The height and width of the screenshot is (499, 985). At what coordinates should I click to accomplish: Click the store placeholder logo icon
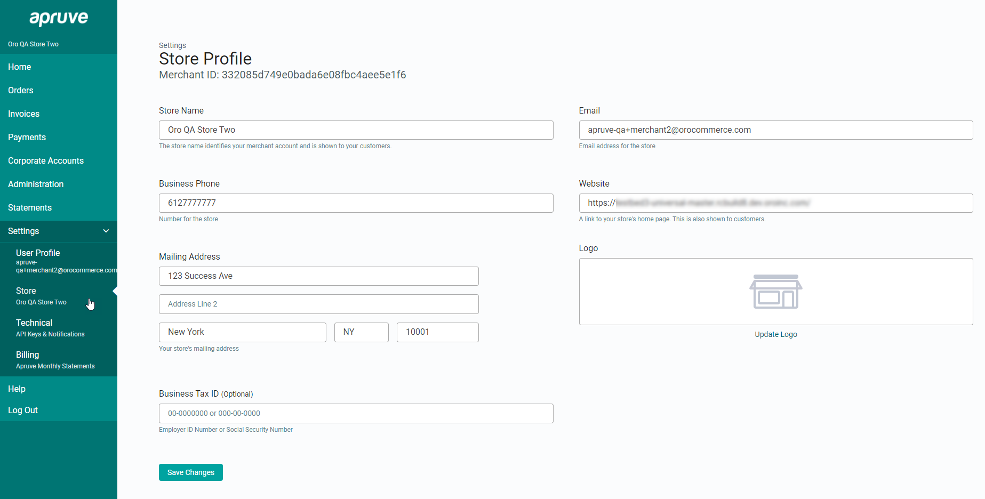(776, 292)
